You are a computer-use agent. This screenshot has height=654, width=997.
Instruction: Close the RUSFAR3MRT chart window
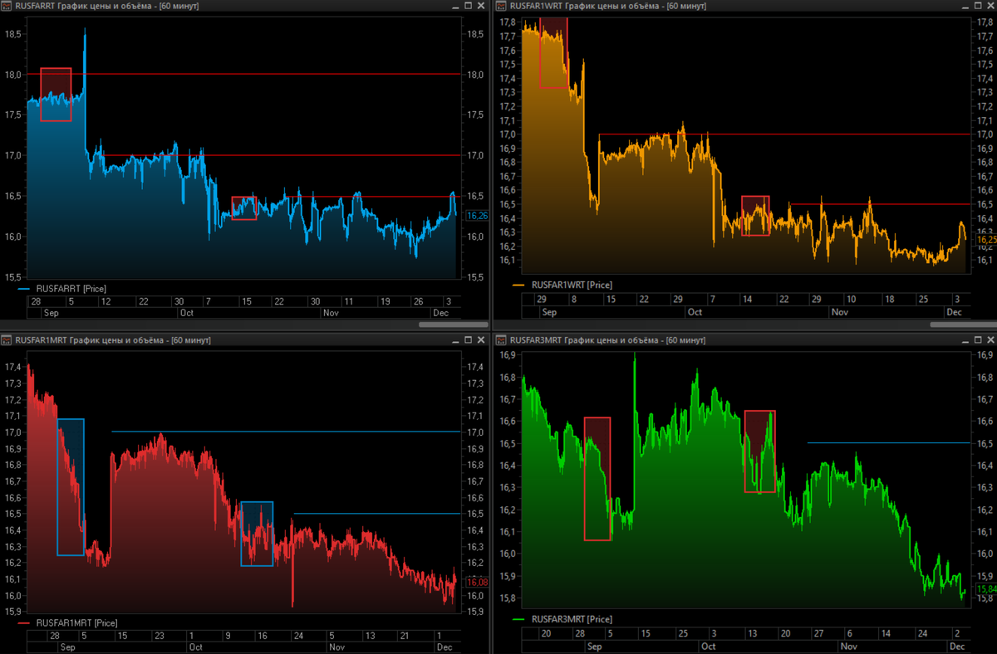coord(989,339)
